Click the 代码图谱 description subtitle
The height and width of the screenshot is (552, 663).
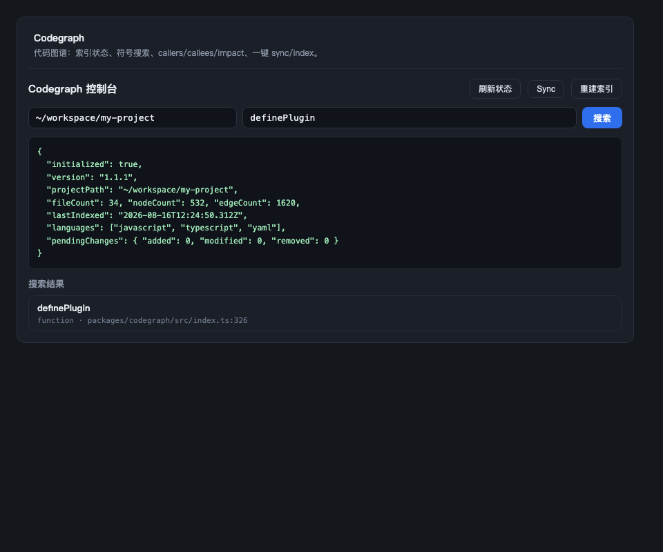(x=177, y=53)
